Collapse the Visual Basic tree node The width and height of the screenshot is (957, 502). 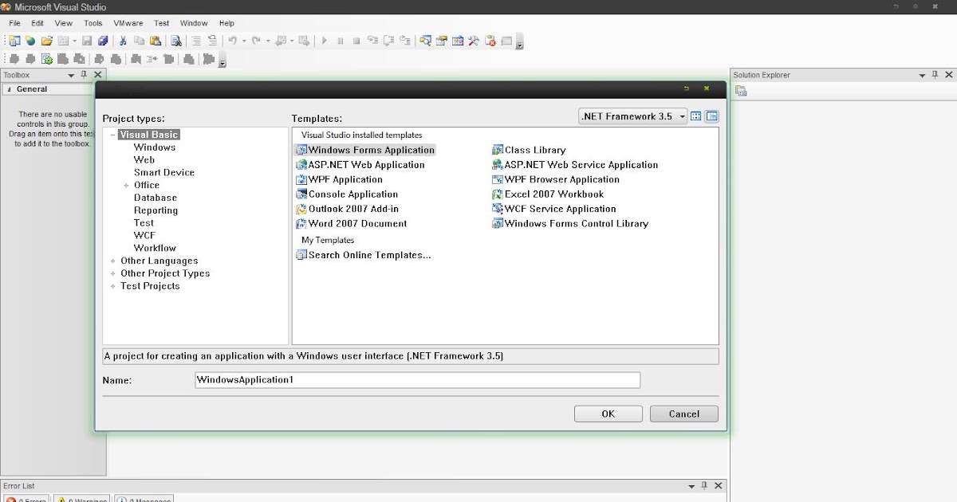[x=113, y=135]
